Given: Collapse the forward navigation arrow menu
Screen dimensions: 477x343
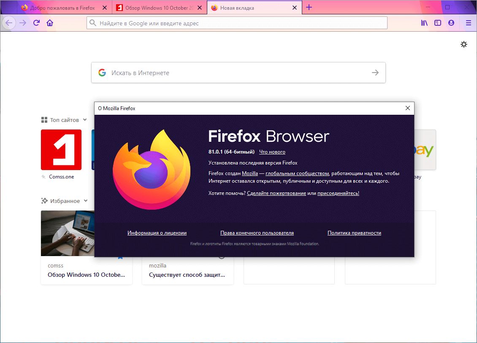Looking at the screenshot, I should [x=22, y=23].
